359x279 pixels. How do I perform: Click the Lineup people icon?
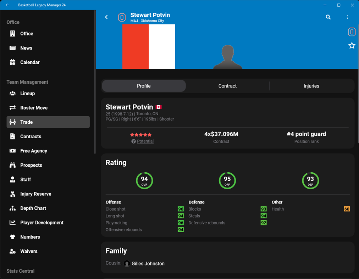coord(12,93)
